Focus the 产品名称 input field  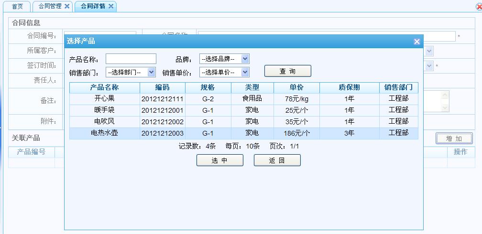(131, 59)
